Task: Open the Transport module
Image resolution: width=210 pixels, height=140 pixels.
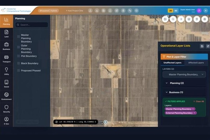Action: 6,59
